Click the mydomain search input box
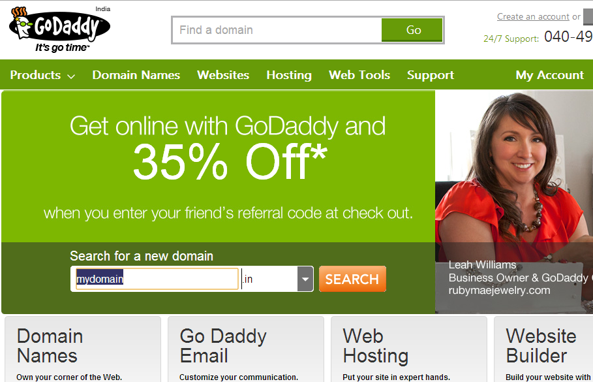 pyautogui.click(x=157, y=279)
